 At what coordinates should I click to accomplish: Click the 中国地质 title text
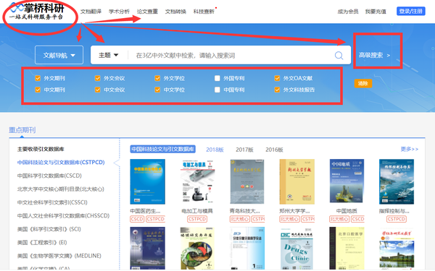click(x=347, y=211)
